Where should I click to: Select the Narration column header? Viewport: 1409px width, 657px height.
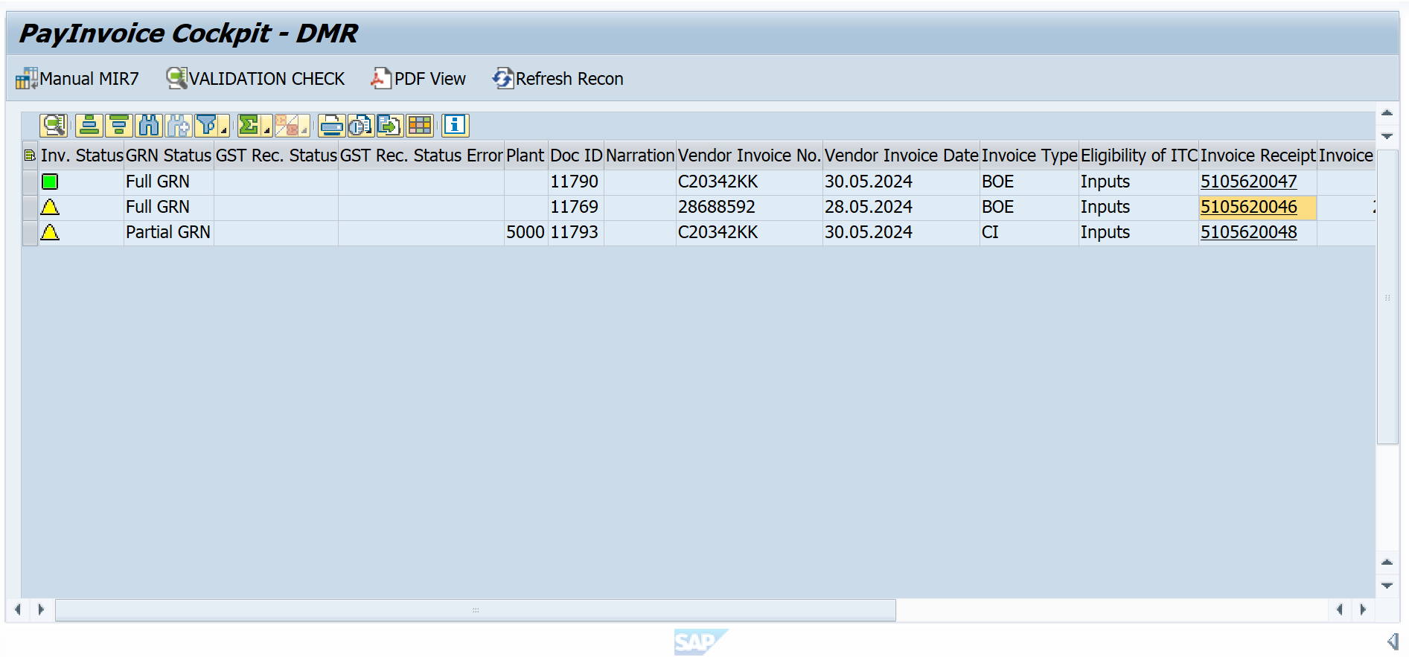tap(640, 155)
